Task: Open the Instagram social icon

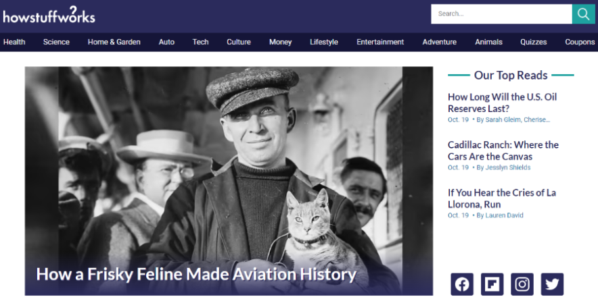Action: tap(522, 284)
